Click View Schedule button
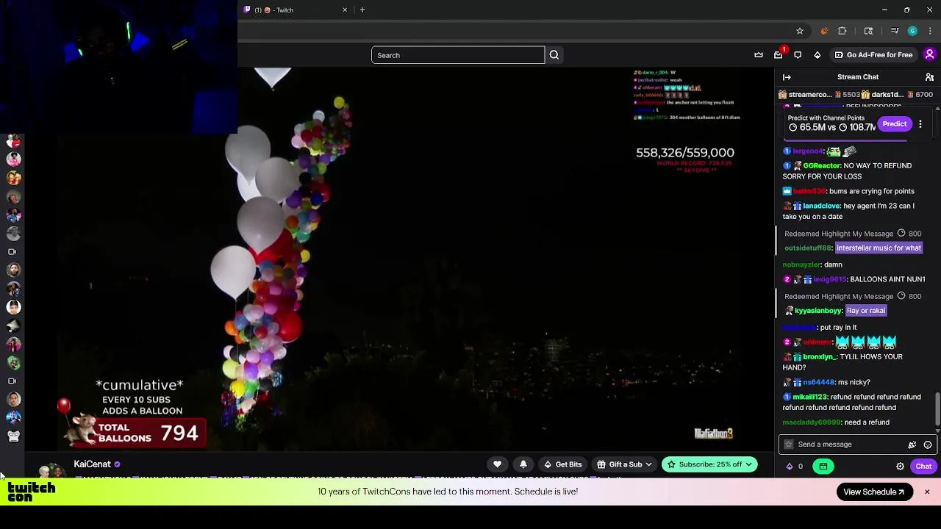Screen dimensions: 941x529 coord(873,492)
